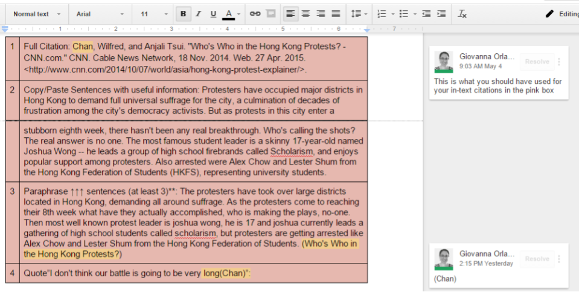Click the cnn.com URL in the citation
Viewport: 579px width, 292px height.
coord(165,70)
